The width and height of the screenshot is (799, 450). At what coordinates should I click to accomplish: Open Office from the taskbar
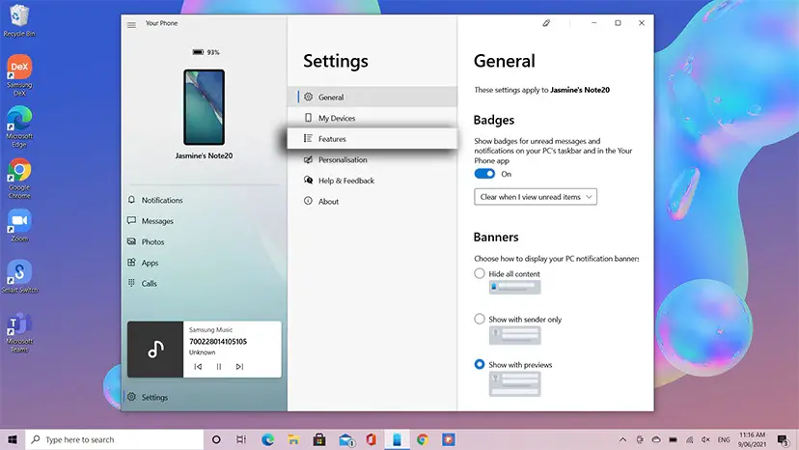(x=371, y=439)
